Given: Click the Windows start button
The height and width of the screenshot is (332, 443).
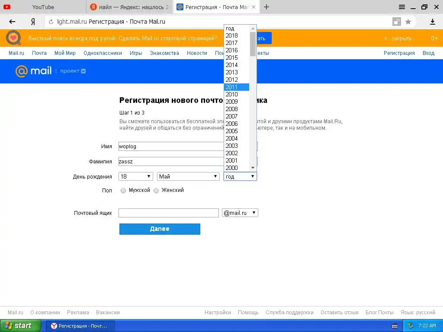Looking at the screenshot, I should pyautogui.click(x=20, y=326).
